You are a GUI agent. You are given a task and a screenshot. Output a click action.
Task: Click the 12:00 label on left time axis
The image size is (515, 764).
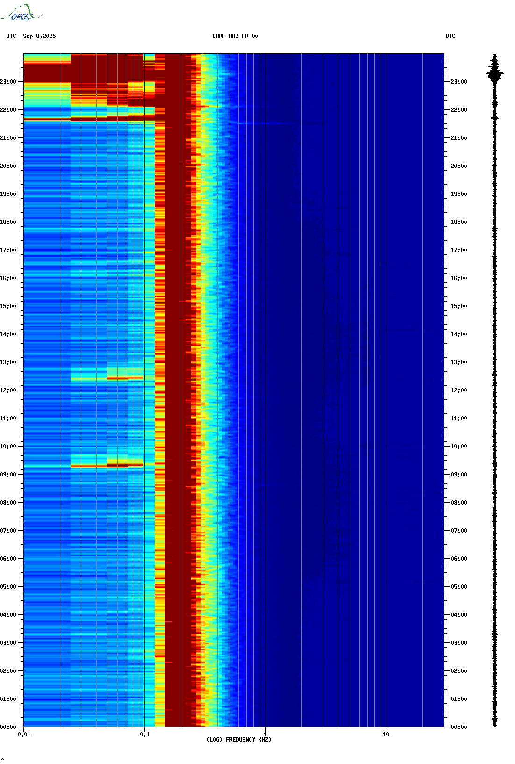[x=8, y=390]
